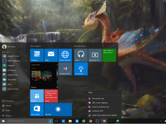Viewport: 166px width, 124px height.
Task: Launch the Project Spartan browser tile
Action: pos(65,55)
